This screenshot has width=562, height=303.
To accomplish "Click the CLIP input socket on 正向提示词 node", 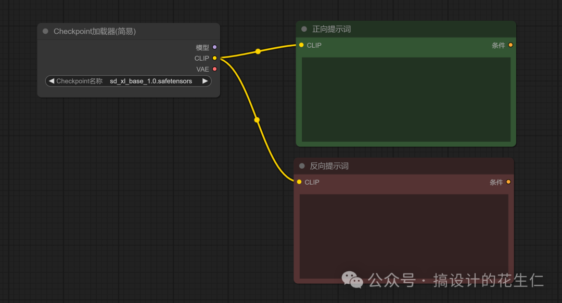I will click(x=301, y=45).
